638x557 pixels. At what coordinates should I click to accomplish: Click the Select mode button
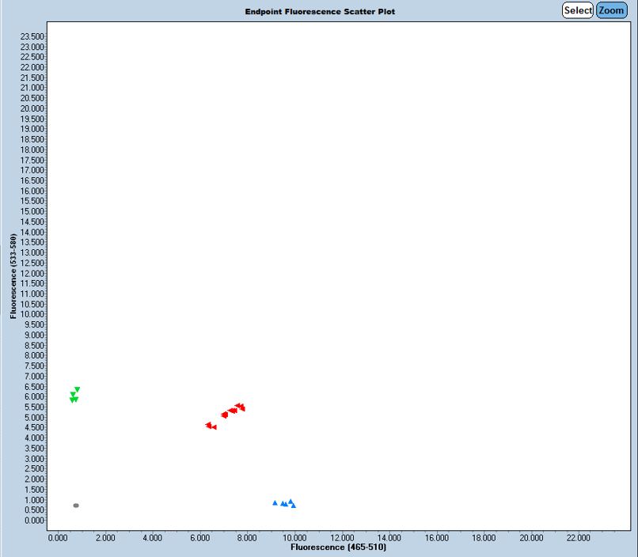pyautogui.click(x=578, y=10)
